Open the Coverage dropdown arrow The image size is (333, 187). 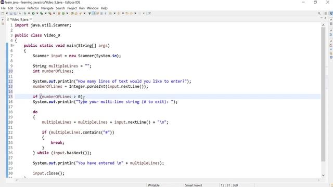(45, 14)
